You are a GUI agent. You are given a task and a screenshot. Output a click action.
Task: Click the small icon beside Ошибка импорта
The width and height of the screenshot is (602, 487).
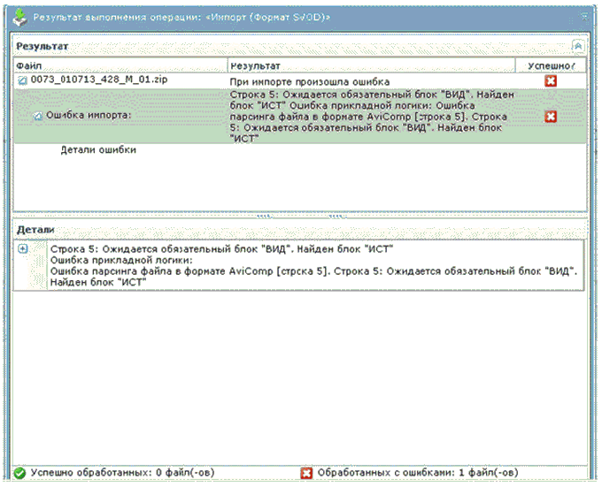coord(38,117)
